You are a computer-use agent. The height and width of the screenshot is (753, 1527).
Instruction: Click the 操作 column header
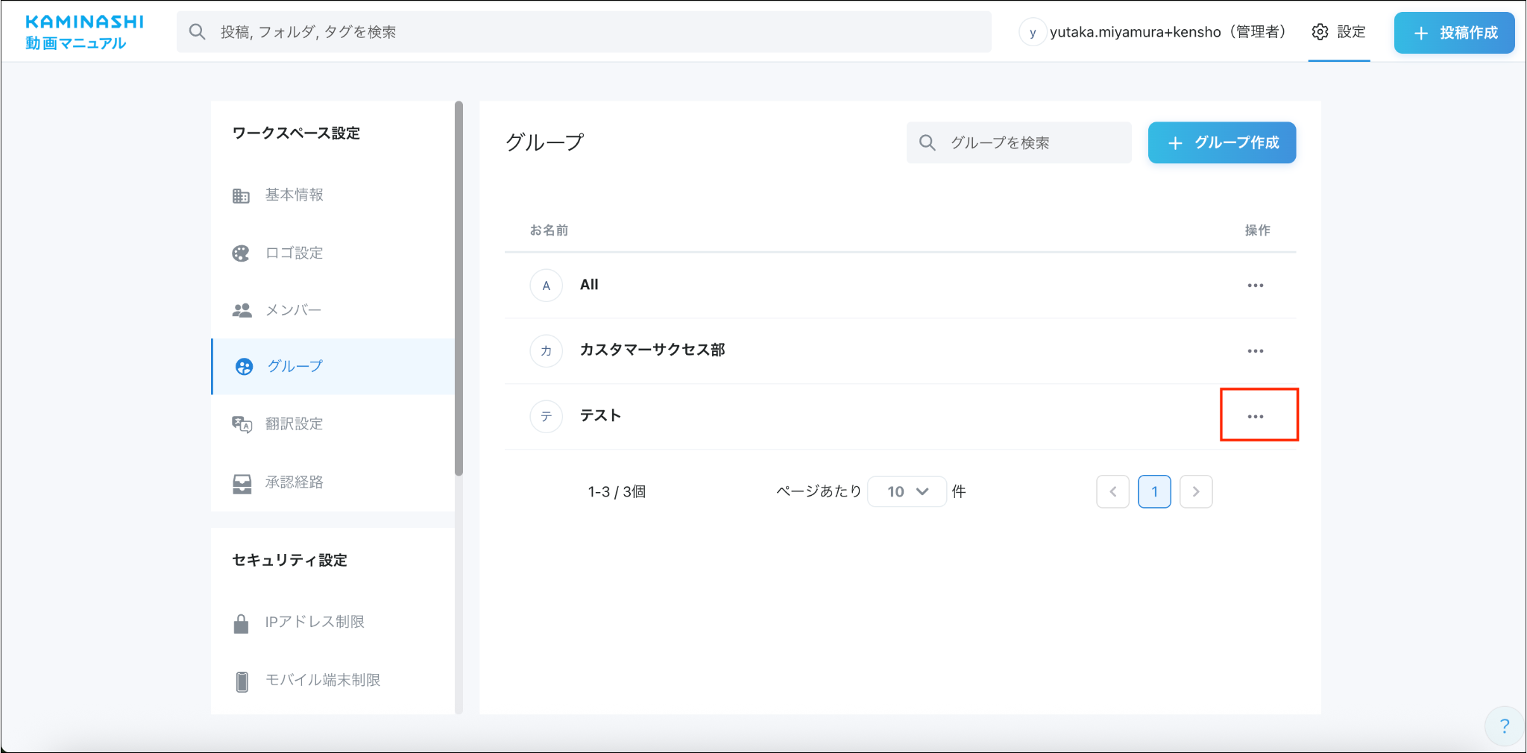pos(1257,230)
